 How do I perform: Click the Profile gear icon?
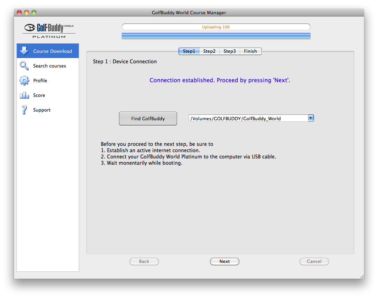24,80
